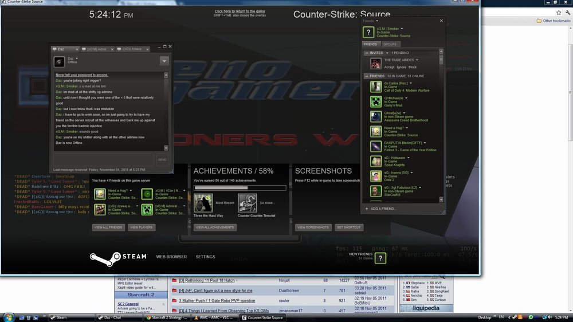The height and width of the screenshot is (322, 573).
Task: Click here to return to the game link
Action: (240, 11)
